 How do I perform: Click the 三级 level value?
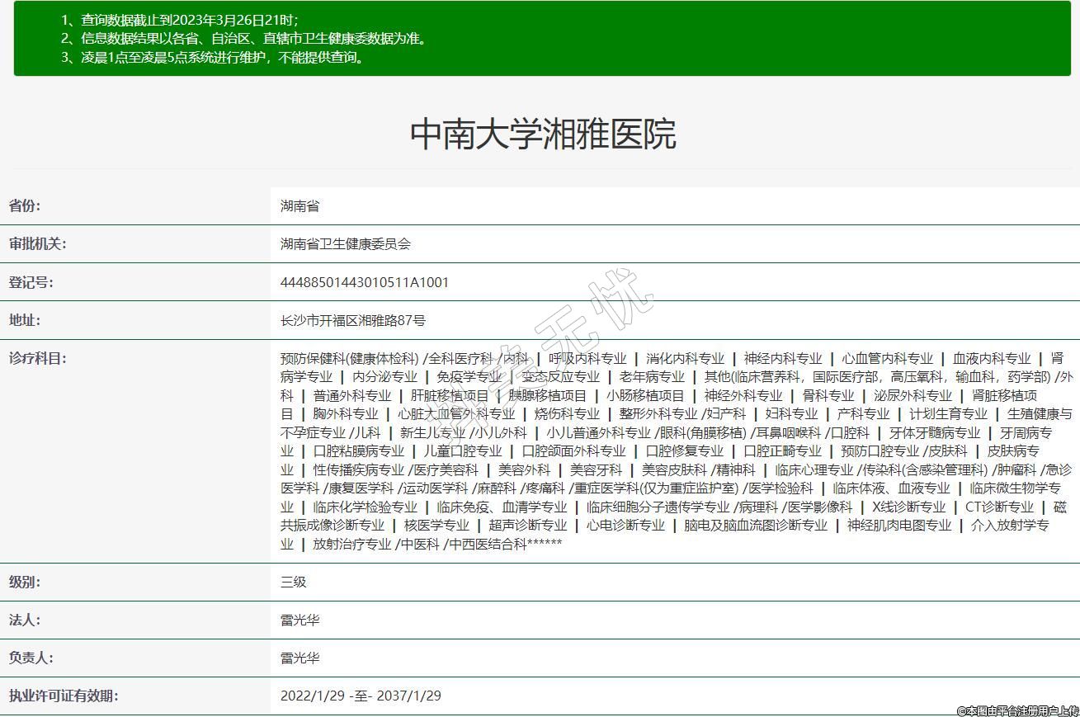pyautogui.click(x=293, y=582)
